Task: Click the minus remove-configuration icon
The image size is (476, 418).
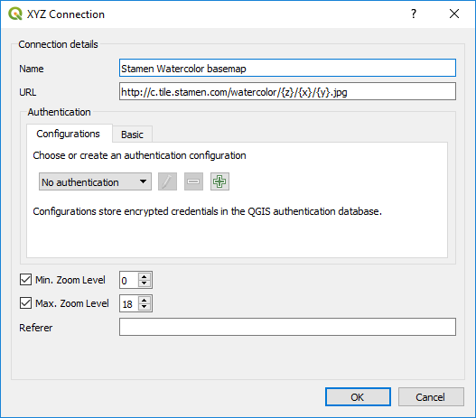Action: click(x=193, y=181)
